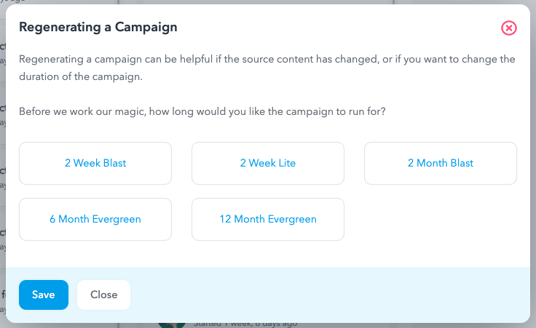Screen dimensions: 536x328
Task: Select 6 Month Evergreen duration
Action: (x=95, y=219)
